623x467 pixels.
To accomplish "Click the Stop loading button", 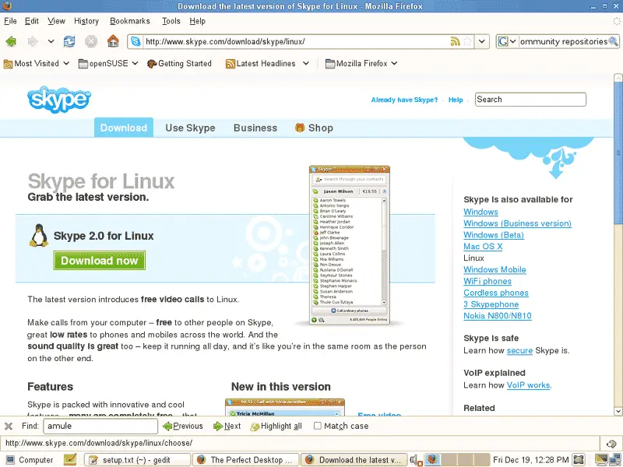I will (x=91, y=41).
